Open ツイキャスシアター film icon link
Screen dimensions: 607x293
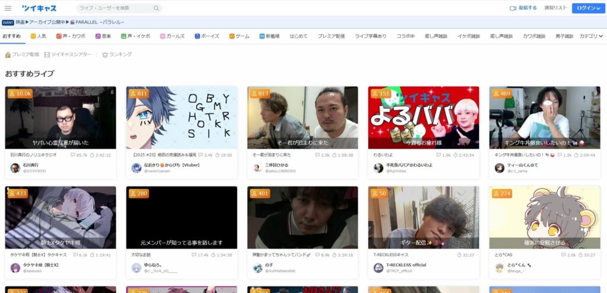click(x=68, y=54)
